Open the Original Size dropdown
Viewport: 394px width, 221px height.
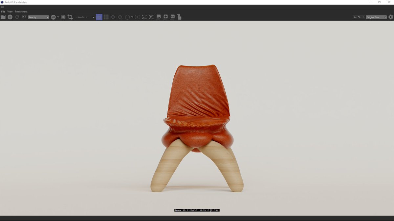point(377,17)
